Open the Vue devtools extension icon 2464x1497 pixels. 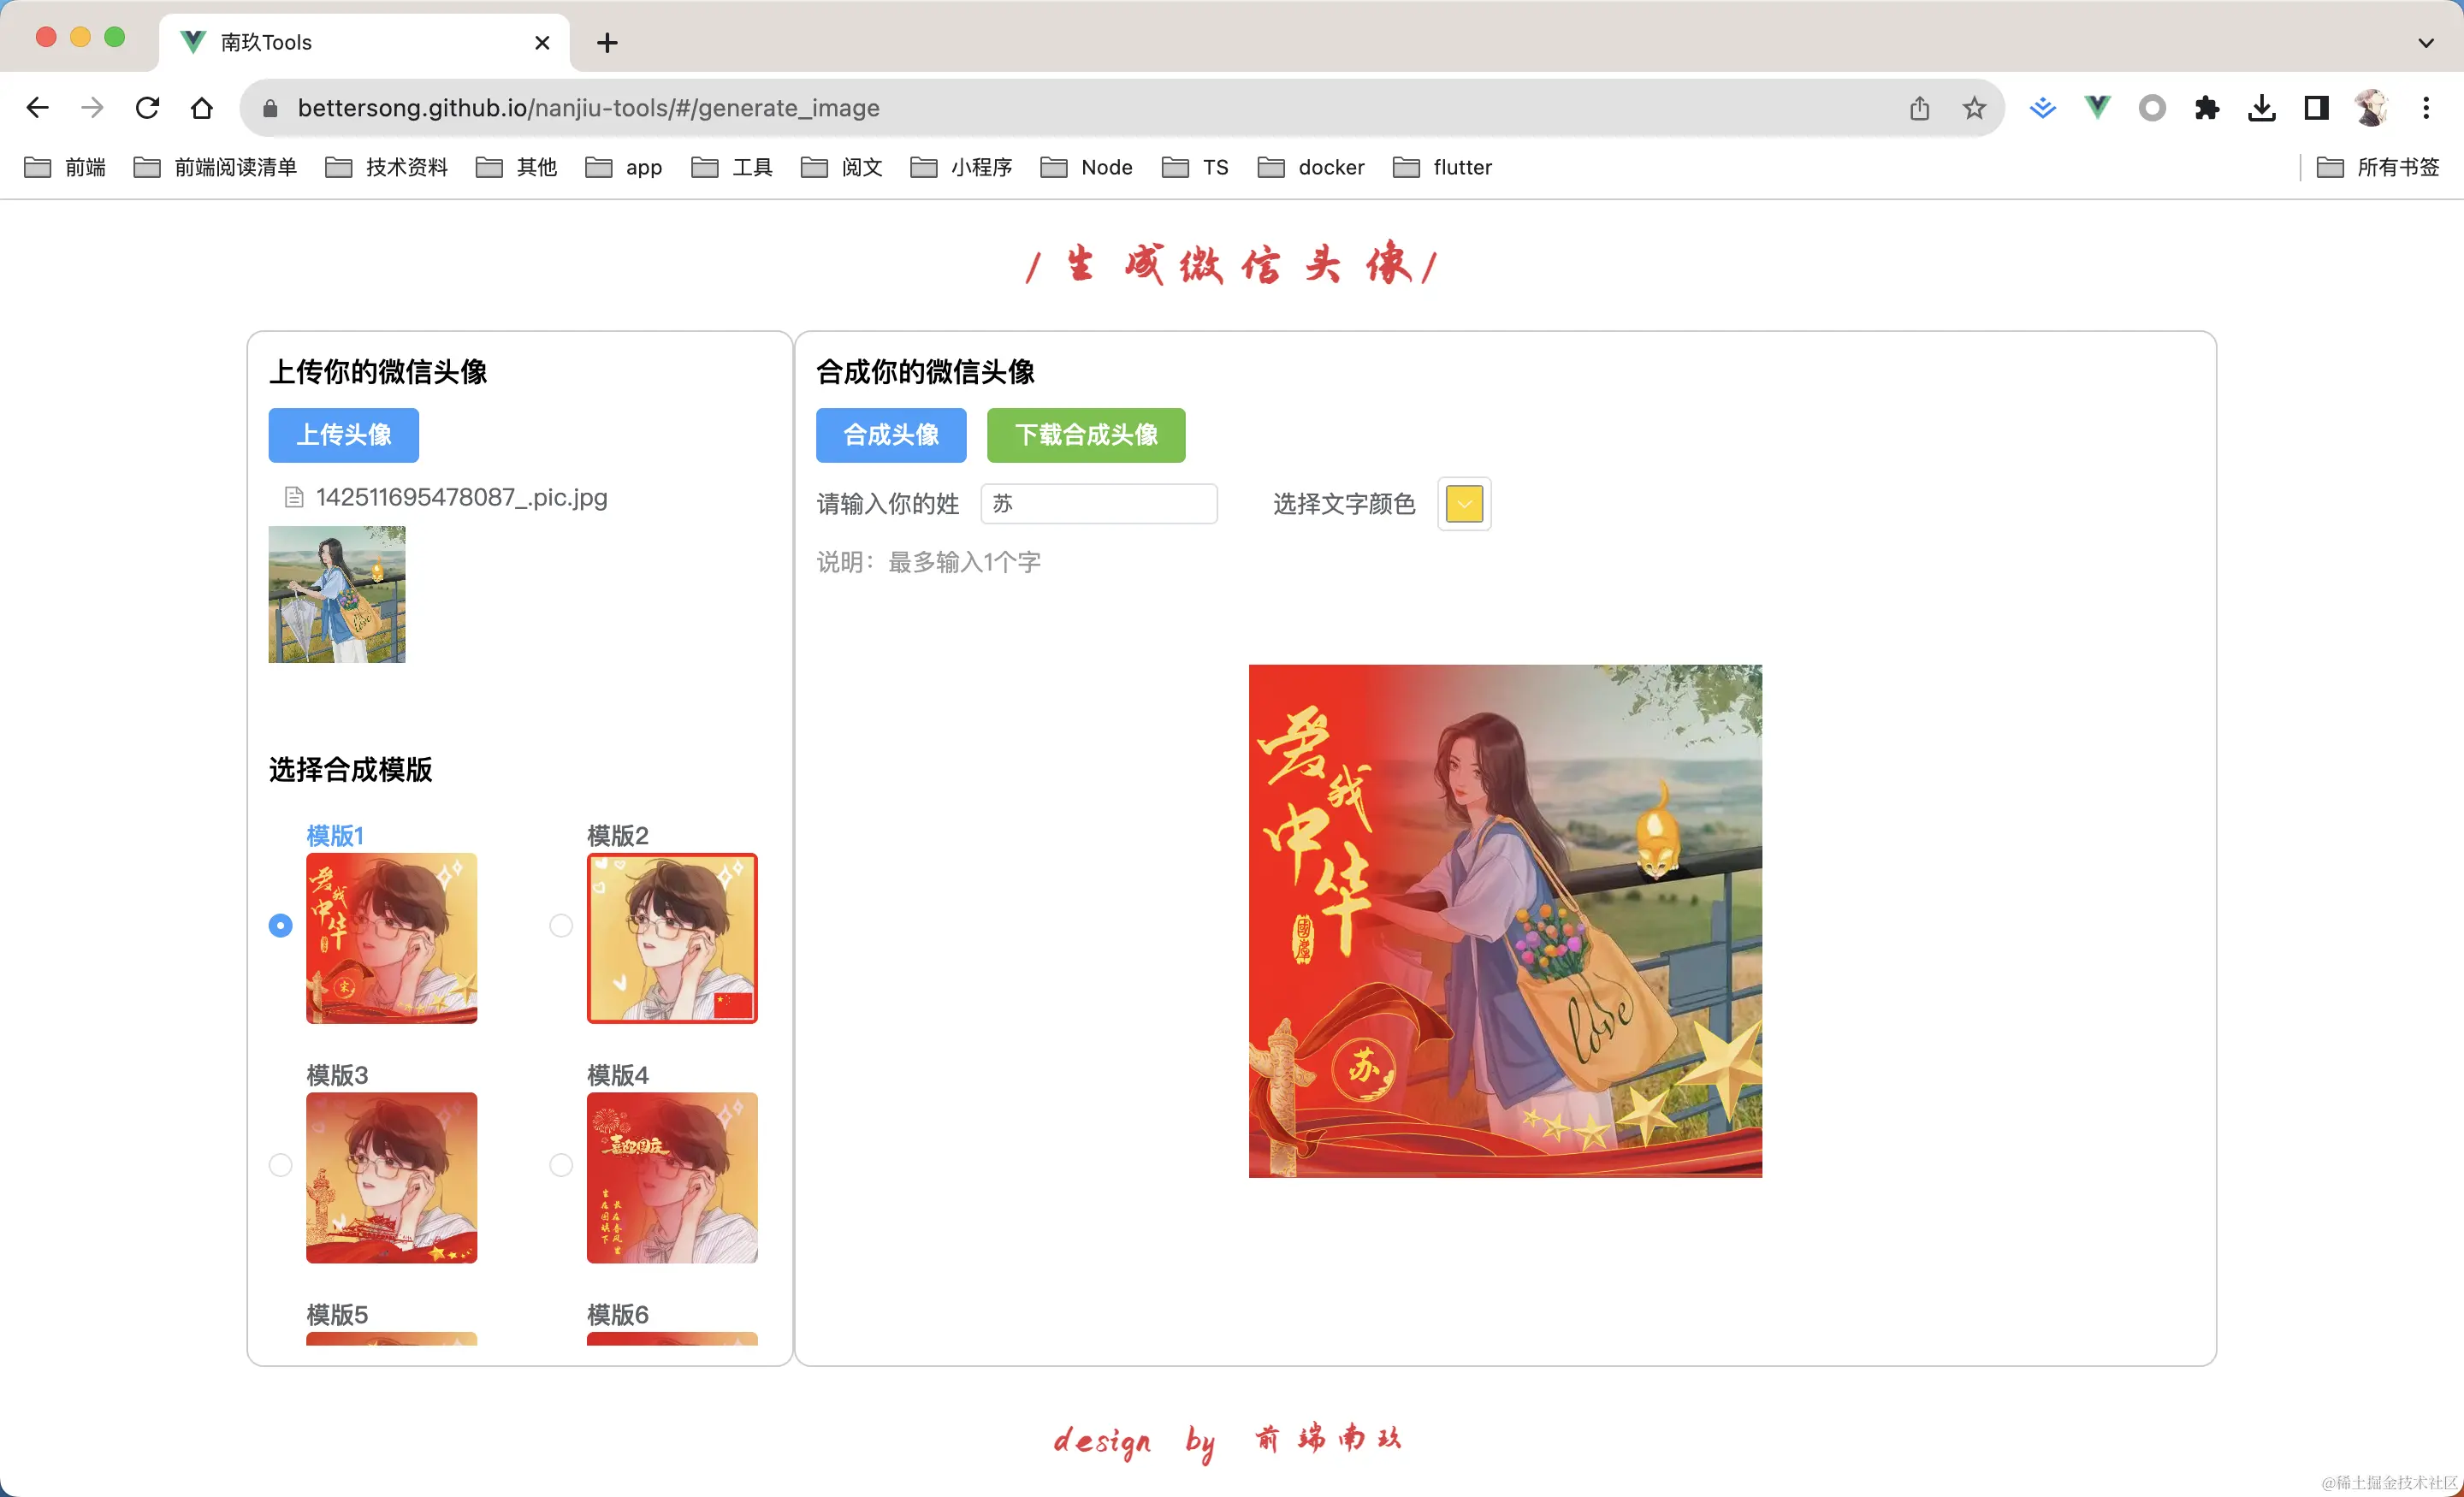click(x=2097, y=108)
